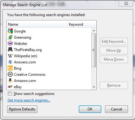Click the Restore Defaults button
The image size is (135, 120).
[x=22, y=109]
